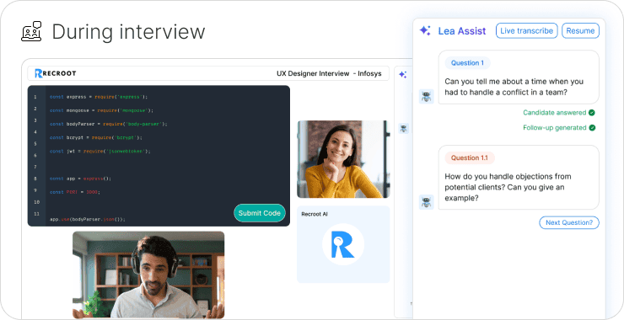Click the conflict in a team question text
Screen dimensions: 624x320
tap(514, 87)
